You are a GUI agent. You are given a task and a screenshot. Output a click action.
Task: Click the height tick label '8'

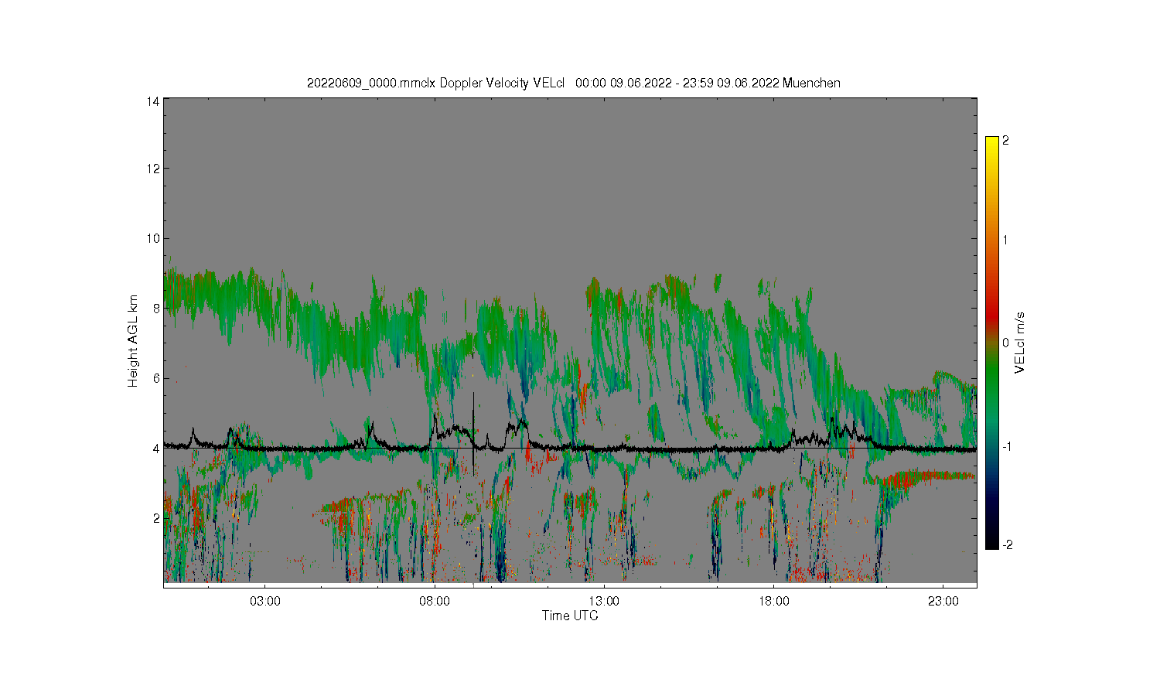coord(156,308)
